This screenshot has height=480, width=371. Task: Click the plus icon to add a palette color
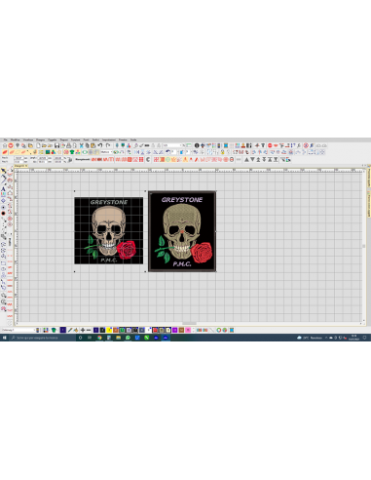point(83,330)
